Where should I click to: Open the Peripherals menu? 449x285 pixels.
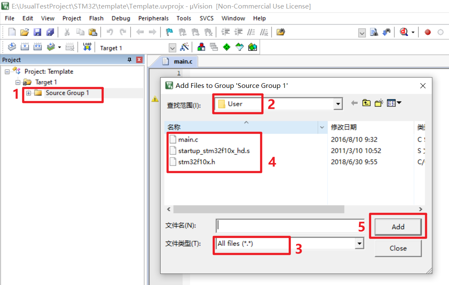[x=153, y=18]
